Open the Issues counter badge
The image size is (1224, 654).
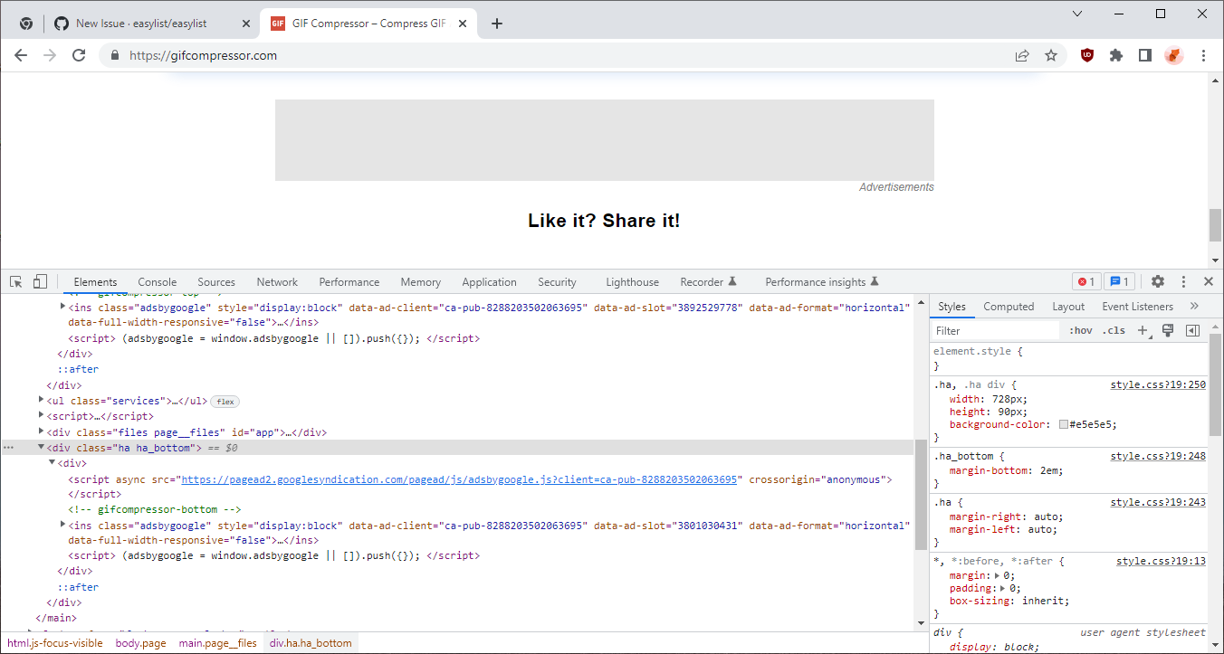(x=1120, y=281)
